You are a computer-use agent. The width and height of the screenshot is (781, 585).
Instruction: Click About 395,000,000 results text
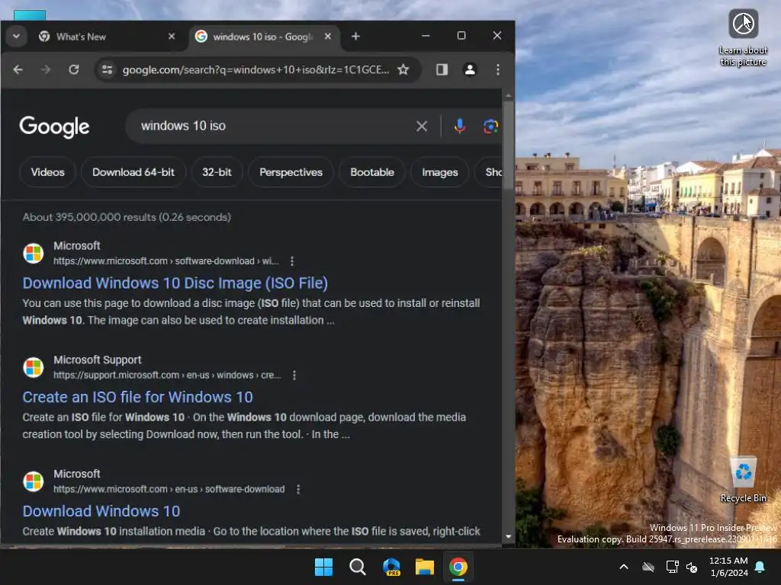coord(127,217)
